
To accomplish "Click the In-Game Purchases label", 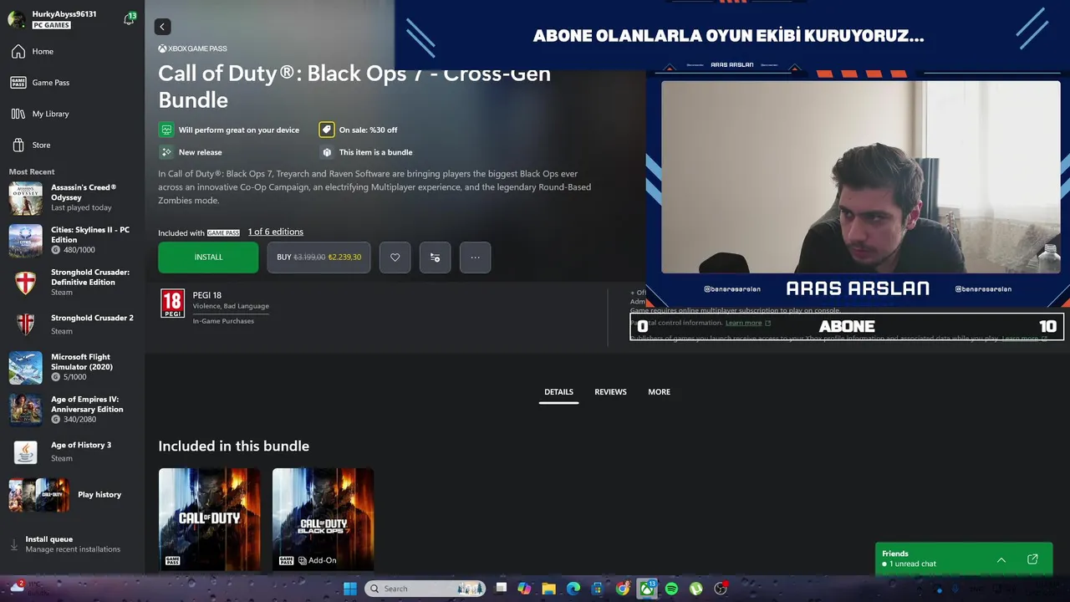I will 223,321.
